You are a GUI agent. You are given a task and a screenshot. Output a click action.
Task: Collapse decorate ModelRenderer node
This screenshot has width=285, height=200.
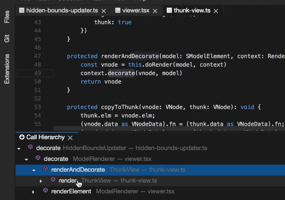(26, 159)
